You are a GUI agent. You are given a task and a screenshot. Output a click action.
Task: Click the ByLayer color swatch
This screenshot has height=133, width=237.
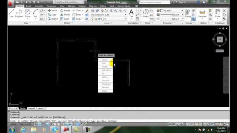coord(162,11)
